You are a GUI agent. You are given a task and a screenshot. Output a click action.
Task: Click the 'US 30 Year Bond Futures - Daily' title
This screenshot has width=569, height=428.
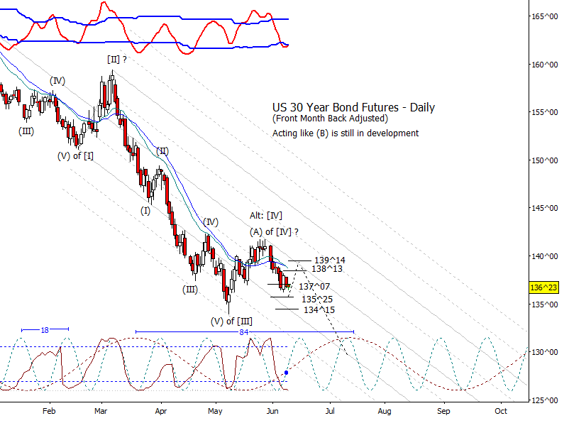tap(353, 107)
